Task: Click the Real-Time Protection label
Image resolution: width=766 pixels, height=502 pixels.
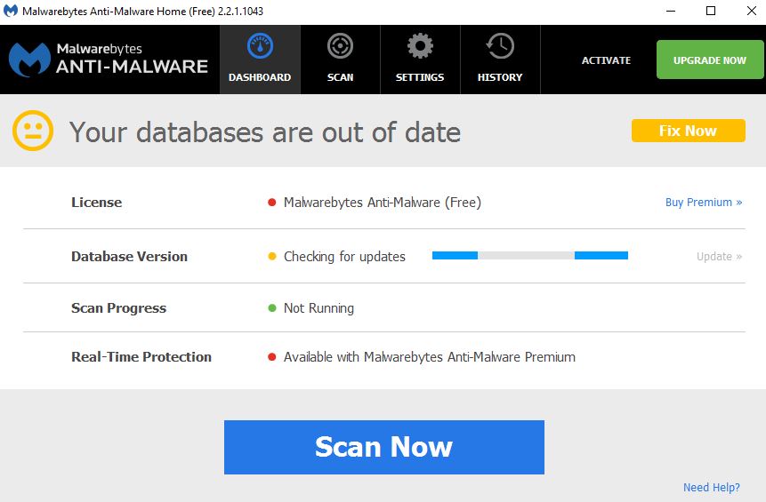Action: [141, 357]
